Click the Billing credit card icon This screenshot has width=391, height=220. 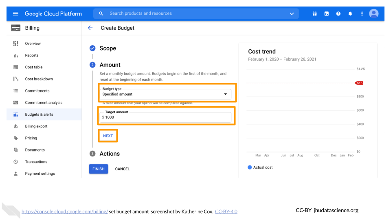[16, 28]
